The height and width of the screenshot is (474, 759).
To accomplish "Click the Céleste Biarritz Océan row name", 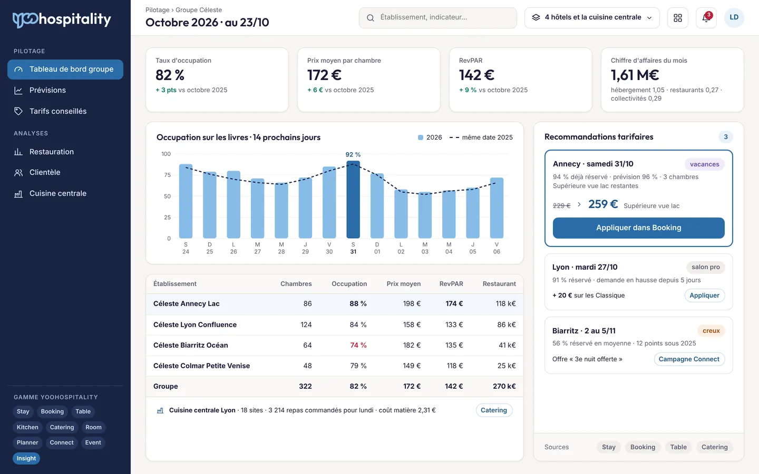I will [x=191, y=345].
